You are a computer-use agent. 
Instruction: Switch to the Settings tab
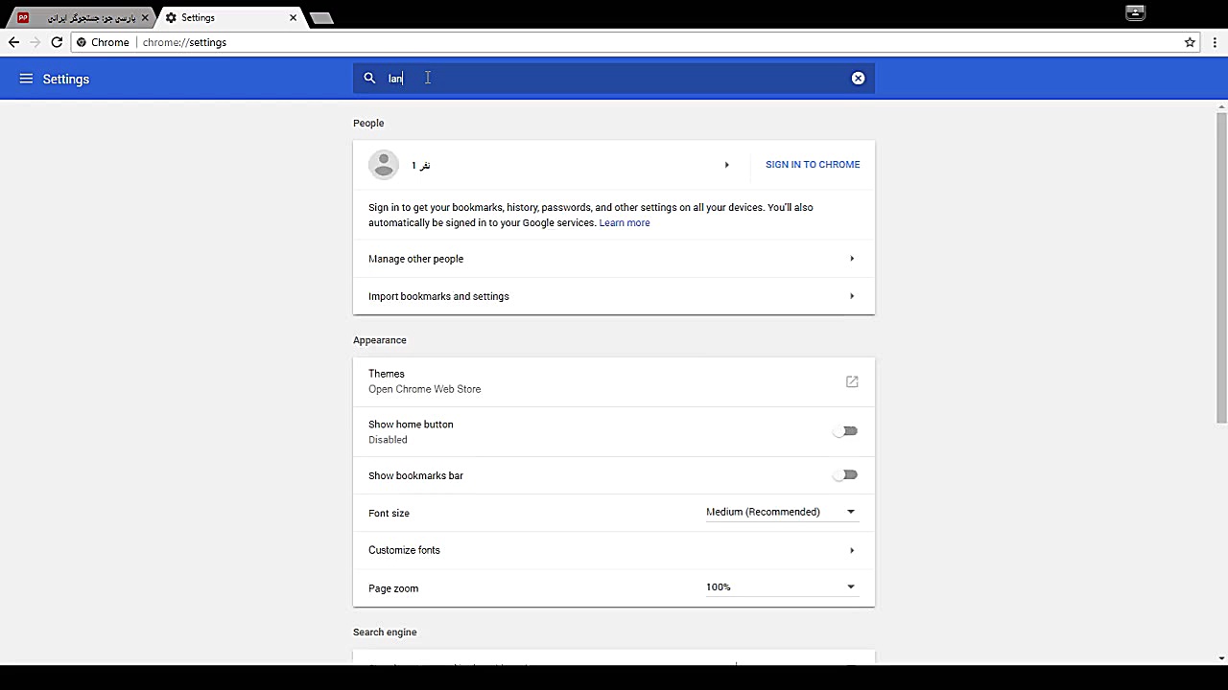[x=230, y=17]
